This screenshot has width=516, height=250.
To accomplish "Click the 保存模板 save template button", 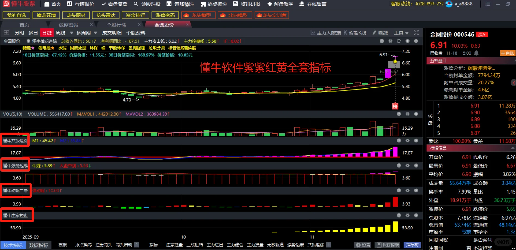I will pos(387,245).
